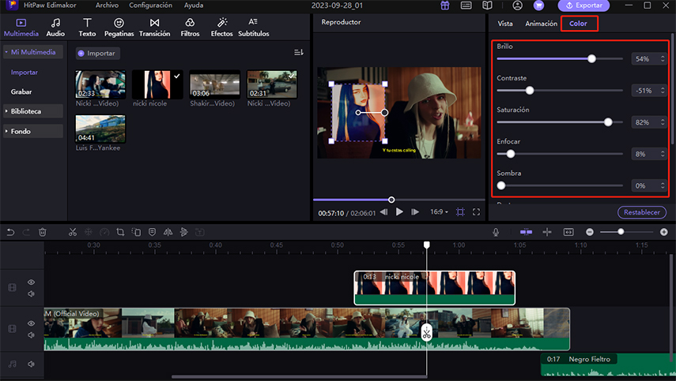676x381 pixels.
Task: Mute the nicki nicole overlay track
Action: (x=31, y=294)
